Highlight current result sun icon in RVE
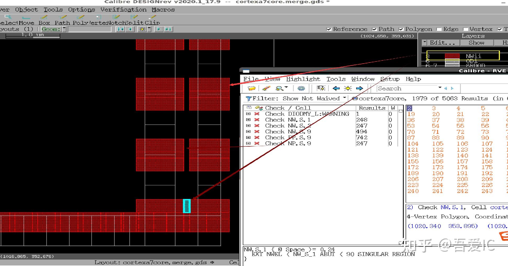The height and width of the screenshot is (266, 508). pos(348,88)
